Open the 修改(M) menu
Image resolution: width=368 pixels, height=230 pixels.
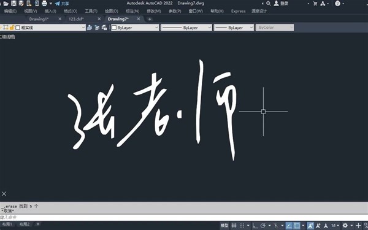tap(154, 11)
